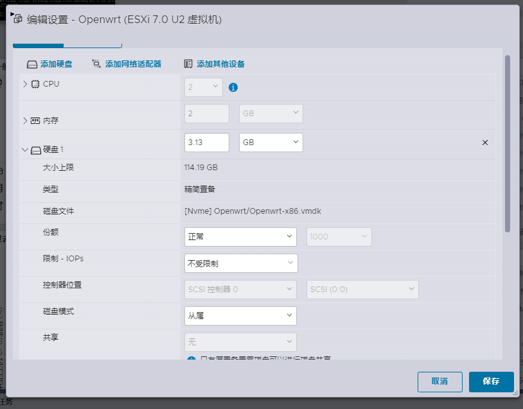Open the memory unit GB dropdown
523x409 pixels.
pos(271,114)
